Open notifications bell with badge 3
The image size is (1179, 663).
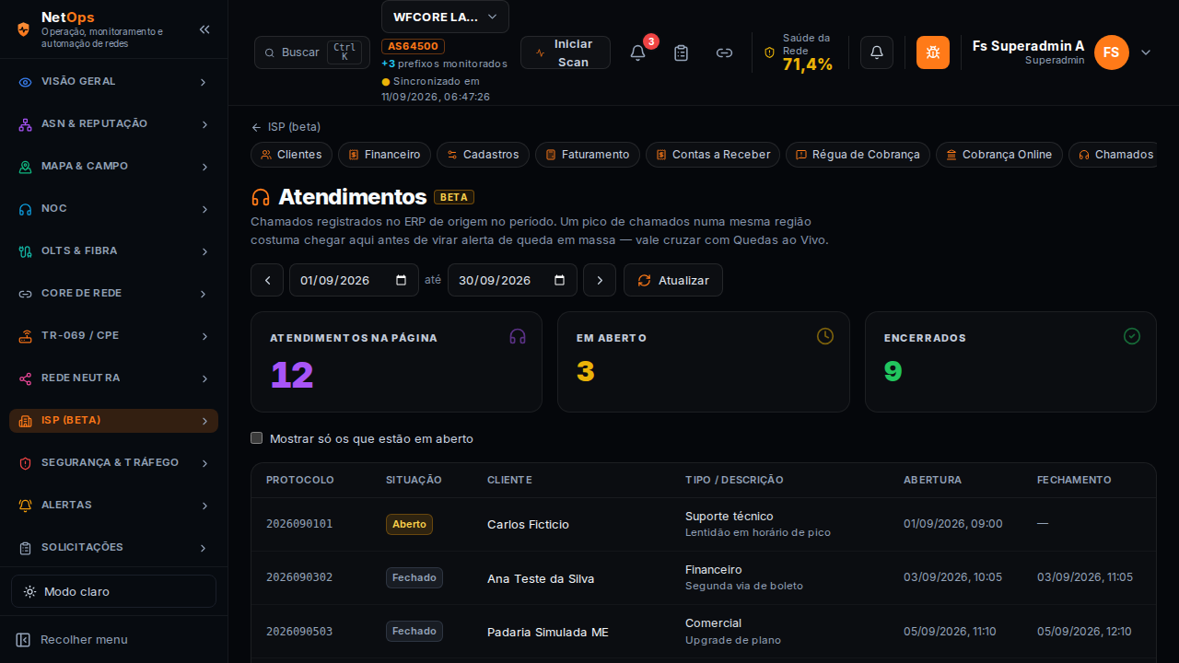(x=637, y=52)
